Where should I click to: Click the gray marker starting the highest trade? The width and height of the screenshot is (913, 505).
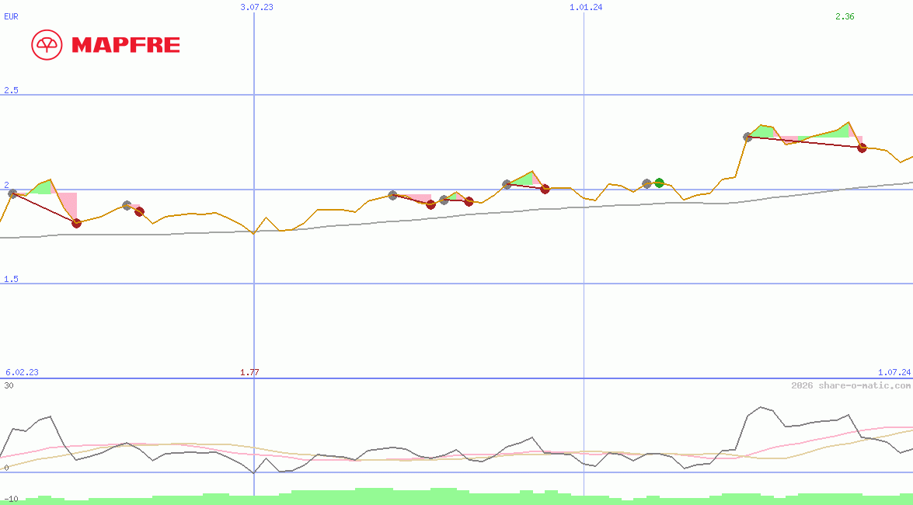click(x=747, y=137)
